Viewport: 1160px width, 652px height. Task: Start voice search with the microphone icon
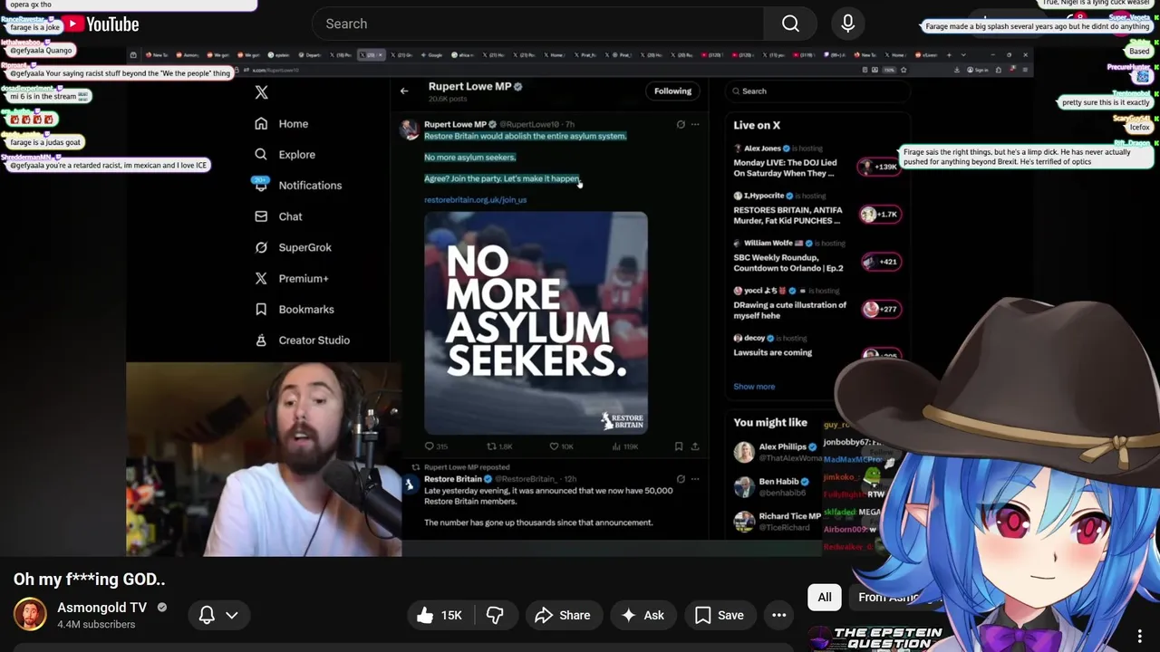click(x=848, y=24)
